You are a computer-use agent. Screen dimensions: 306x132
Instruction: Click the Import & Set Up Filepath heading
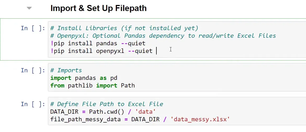click(98, 8)
